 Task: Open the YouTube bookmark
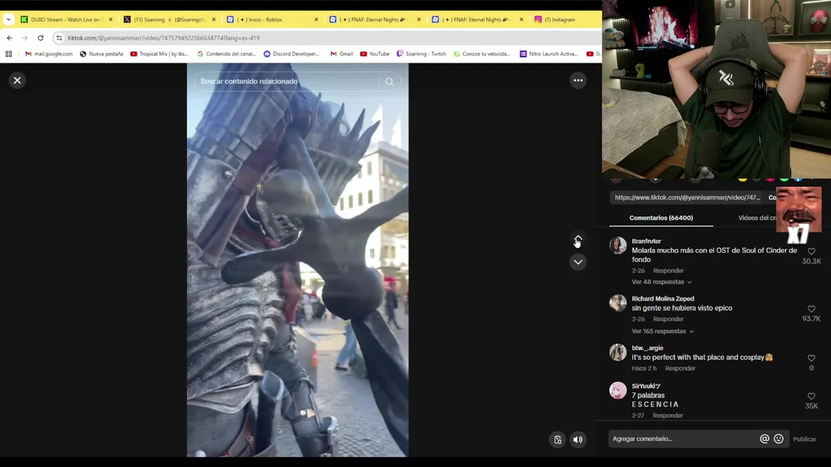point(375,54)
